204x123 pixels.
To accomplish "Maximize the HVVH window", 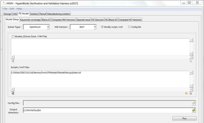I will 189,3.
